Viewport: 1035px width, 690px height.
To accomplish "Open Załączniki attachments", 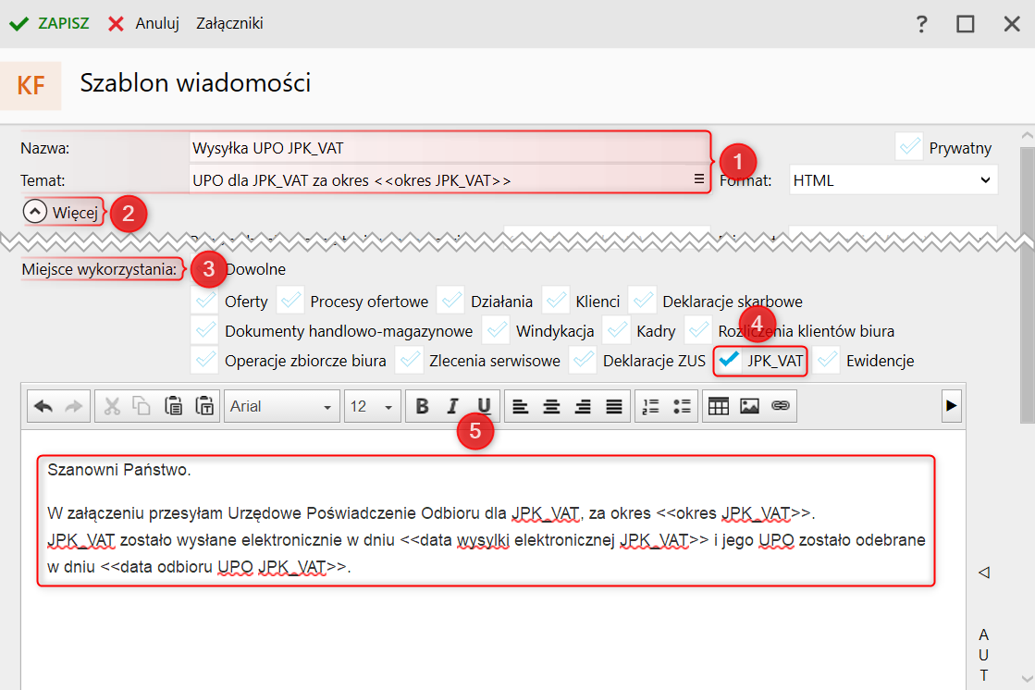I will [x=229, y=24].
